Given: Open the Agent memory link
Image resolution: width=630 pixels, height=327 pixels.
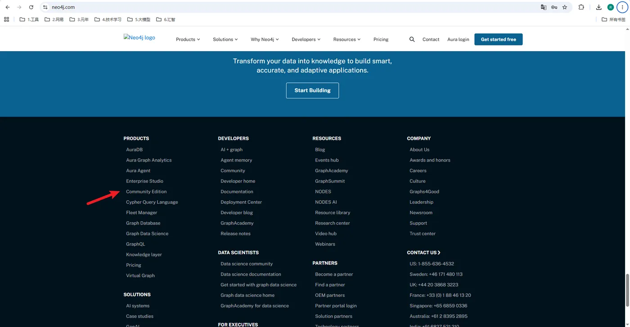Looking at the screenshot, I should (236, 160).
